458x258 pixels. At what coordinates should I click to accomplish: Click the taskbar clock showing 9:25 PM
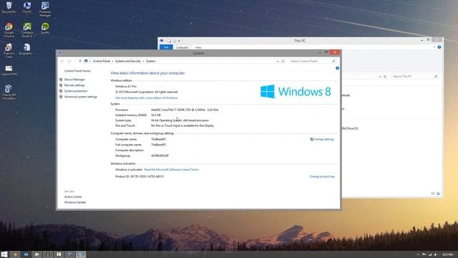[x=447, y=255]
